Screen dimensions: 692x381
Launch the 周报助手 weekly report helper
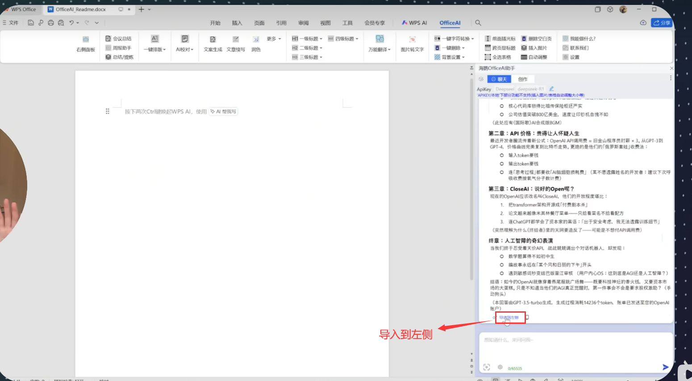click(118, 48)
